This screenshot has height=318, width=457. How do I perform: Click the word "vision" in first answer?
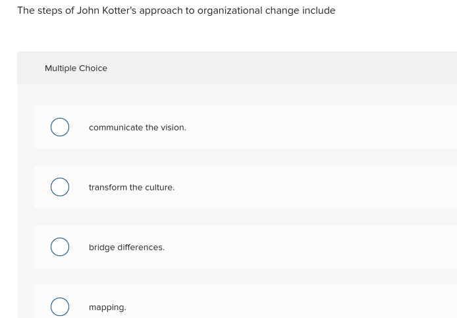173,128
